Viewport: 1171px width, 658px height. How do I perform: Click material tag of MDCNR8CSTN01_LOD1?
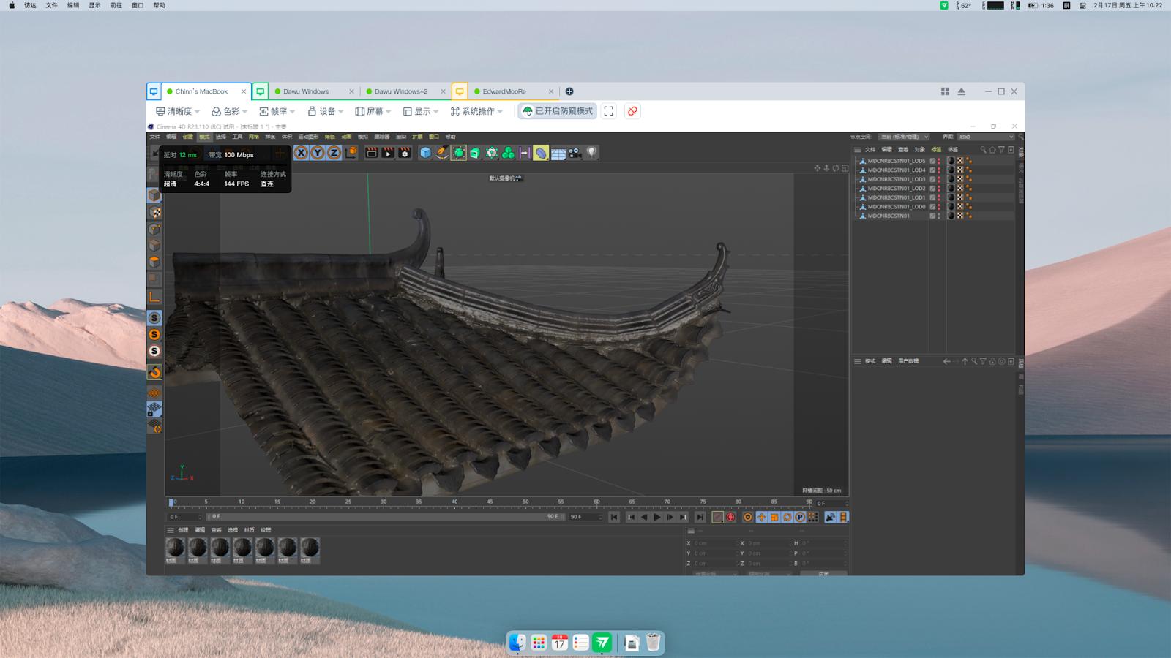tap(951, 197)
